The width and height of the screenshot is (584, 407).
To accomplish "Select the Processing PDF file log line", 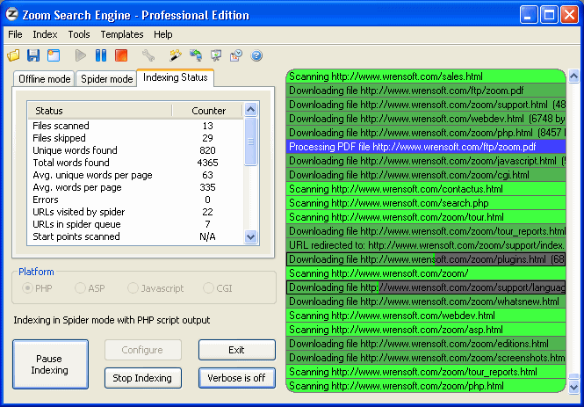I will click(x=426, y=147).
